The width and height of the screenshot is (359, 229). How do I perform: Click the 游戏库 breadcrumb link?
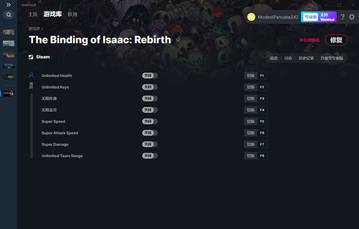[34, 29]
